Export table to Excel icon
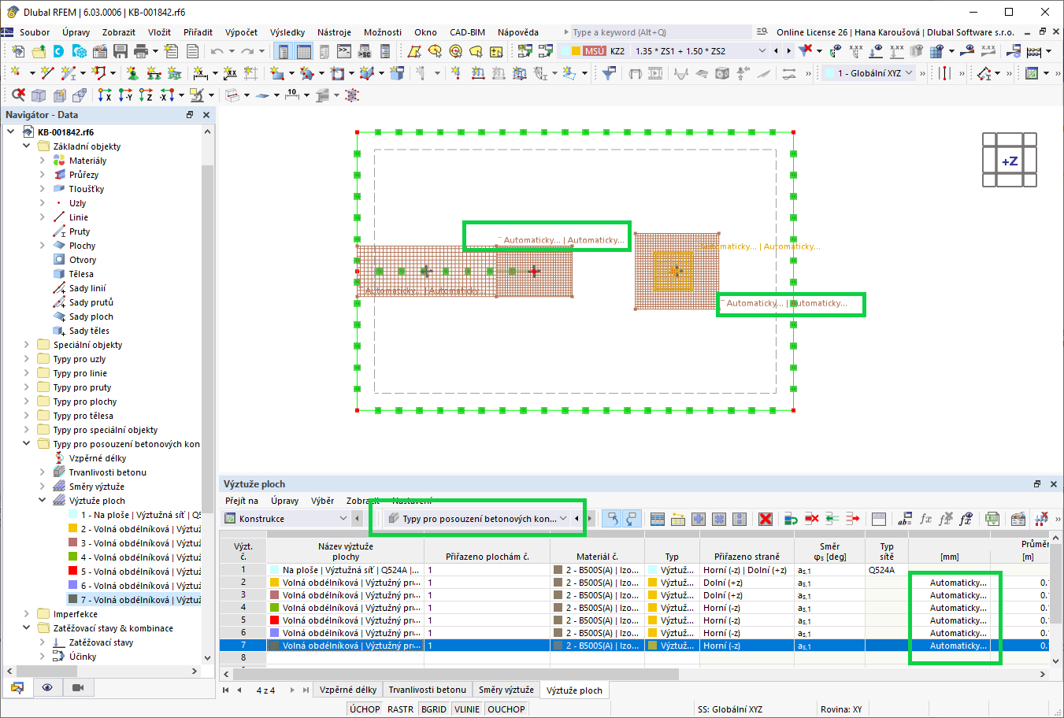Viewport: 1064px width, 718px height. click(x=992, y=519)
